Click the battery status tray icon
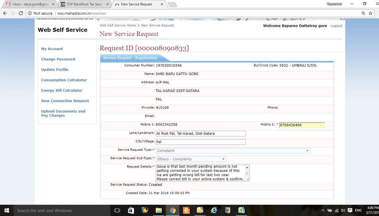379x216 pixels. 330,210
